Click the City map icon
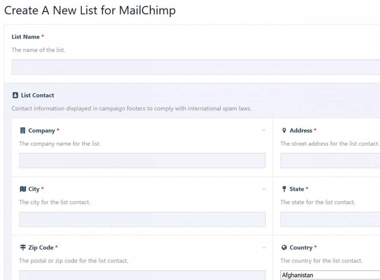The image size is (380, 280). tap(23, 189)
